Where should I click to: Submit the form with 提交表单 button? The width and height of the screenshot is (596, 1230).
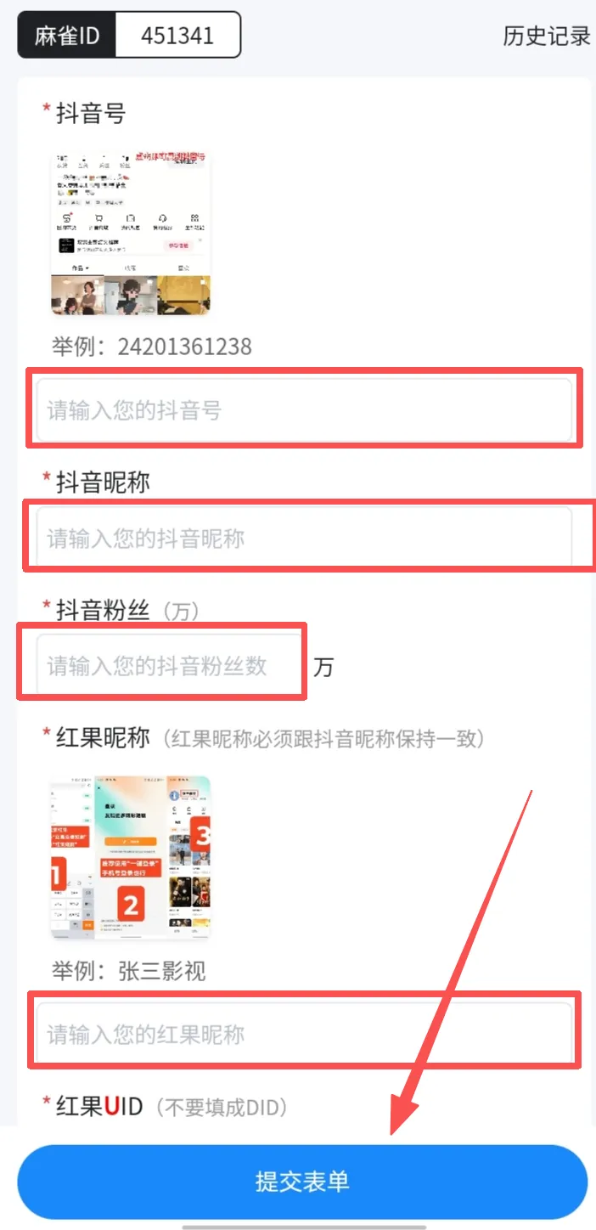point(302,1182)
